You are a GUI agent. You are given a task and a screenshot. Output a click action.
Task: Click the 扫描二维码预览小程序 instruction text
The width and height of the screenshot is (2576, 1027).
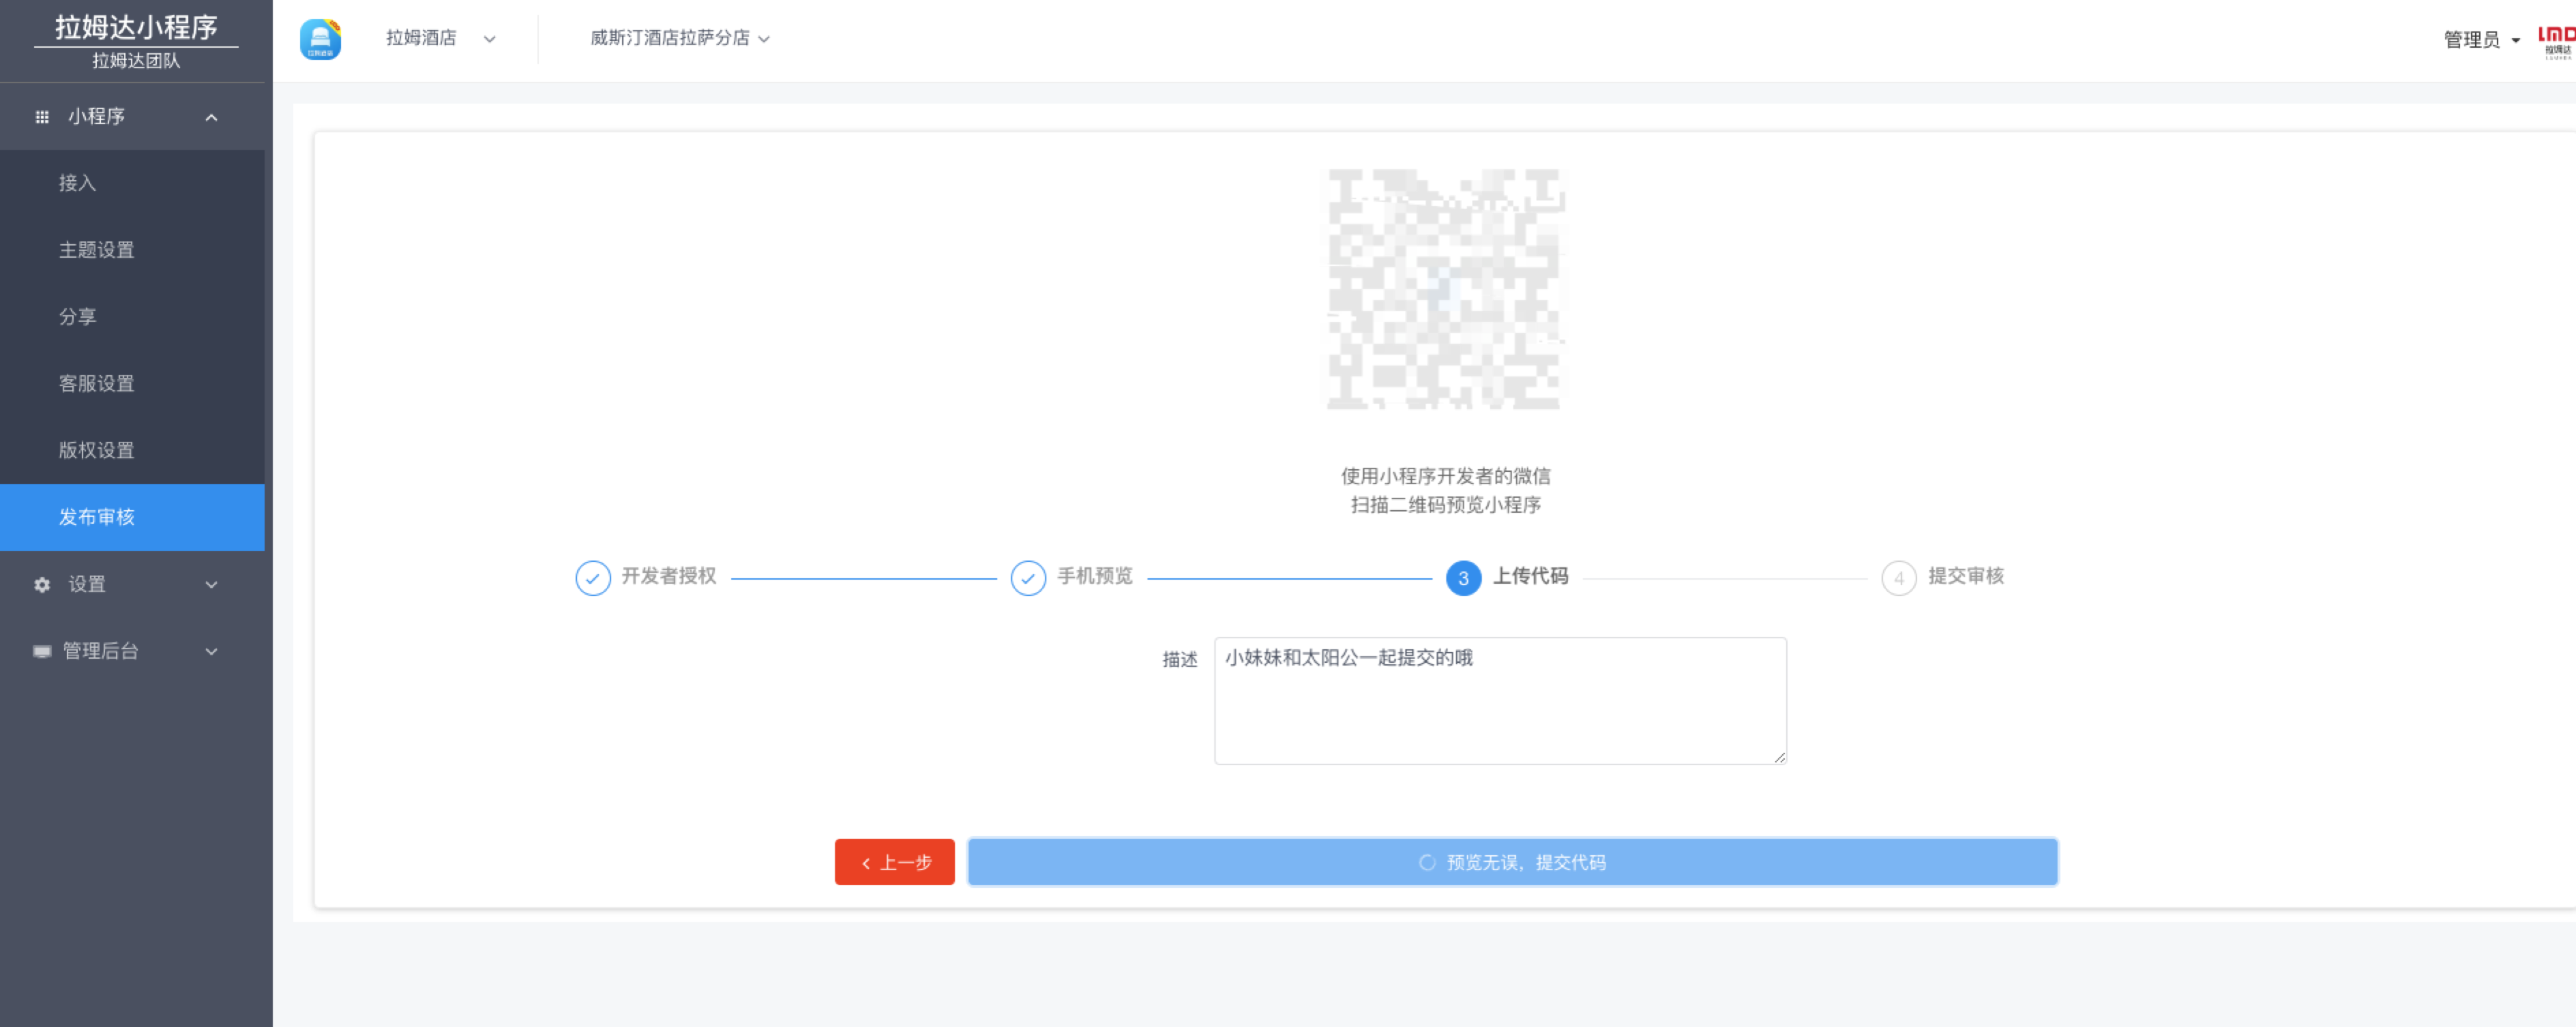(x=1446, y=506)
